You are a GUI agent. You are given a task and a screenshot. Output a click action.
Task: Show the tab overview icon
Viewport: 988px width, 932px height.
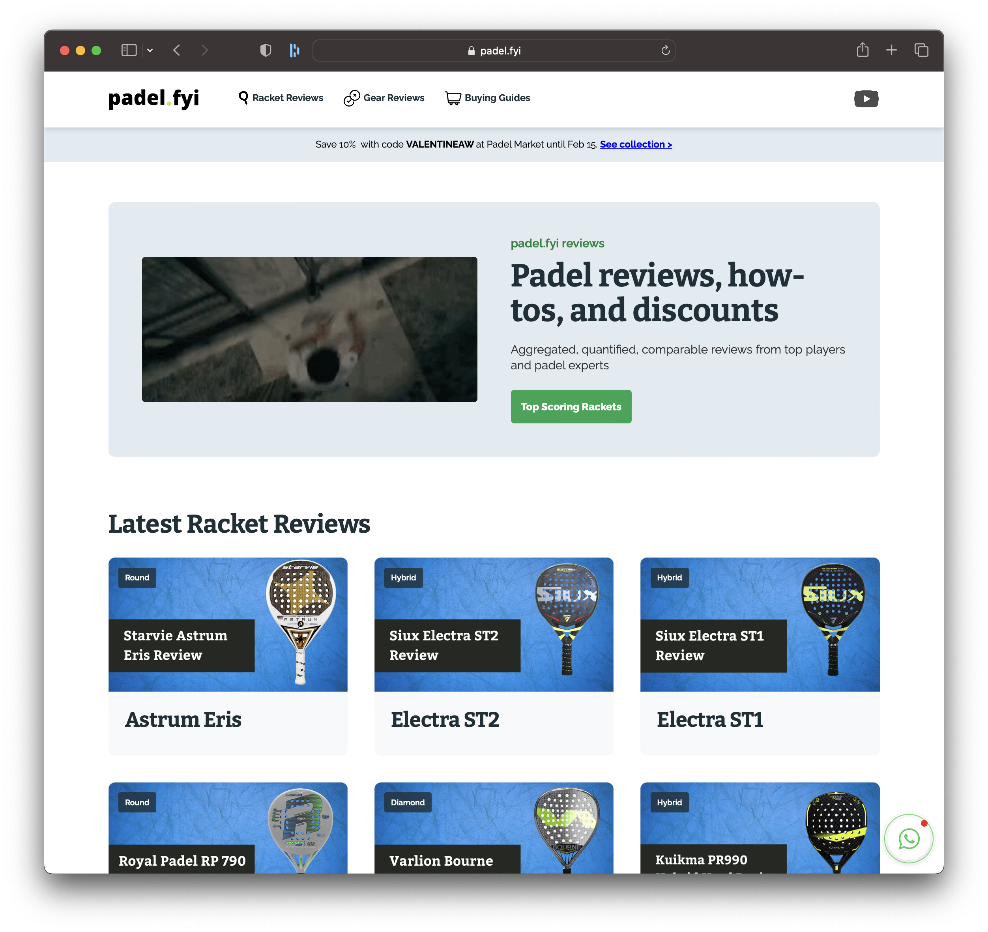click(921, 50)
